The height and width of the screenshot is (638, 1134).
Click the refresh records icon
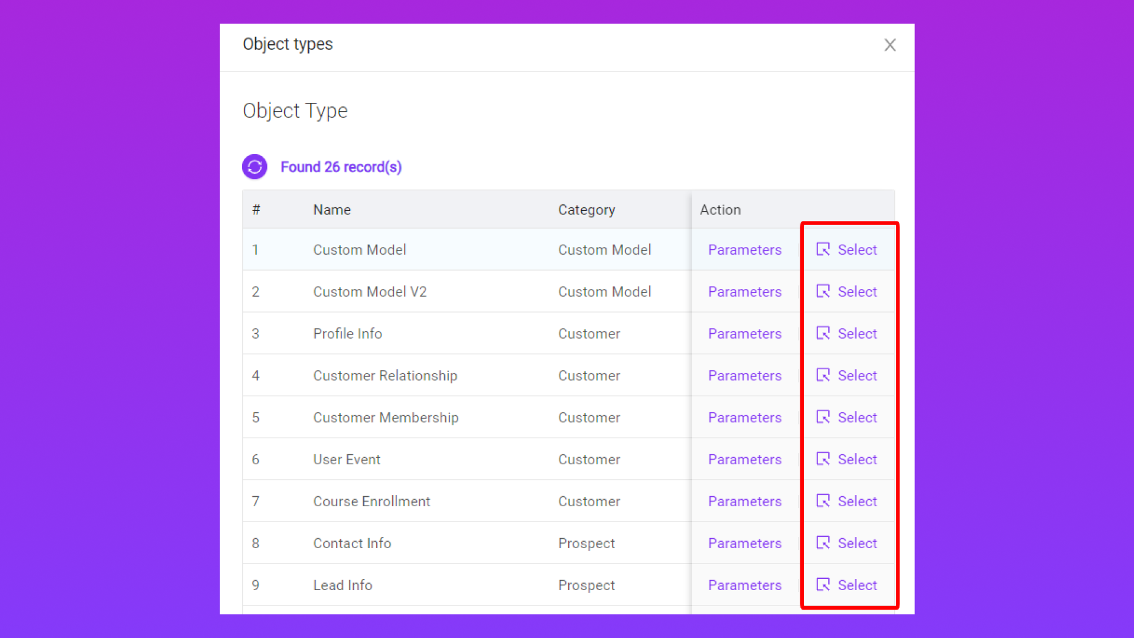tap(255, 167)
